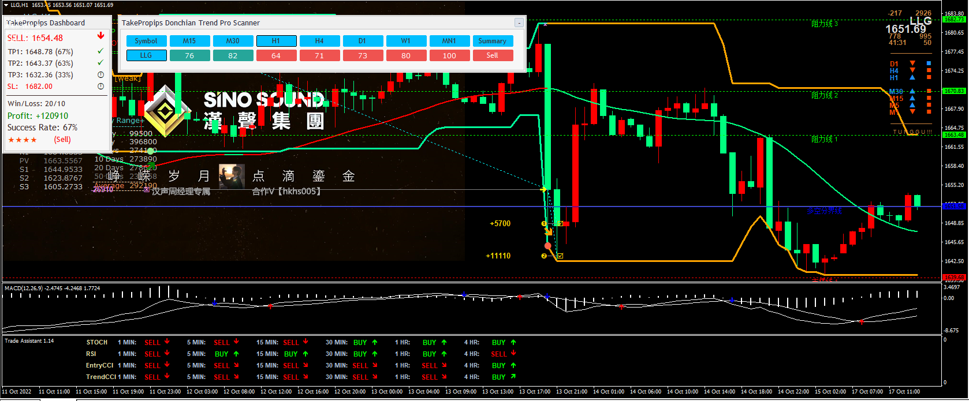The height and width of the screenshot is (401, 969).
Task: Select the W1 timeframe in the scanner
Action: 406,41
